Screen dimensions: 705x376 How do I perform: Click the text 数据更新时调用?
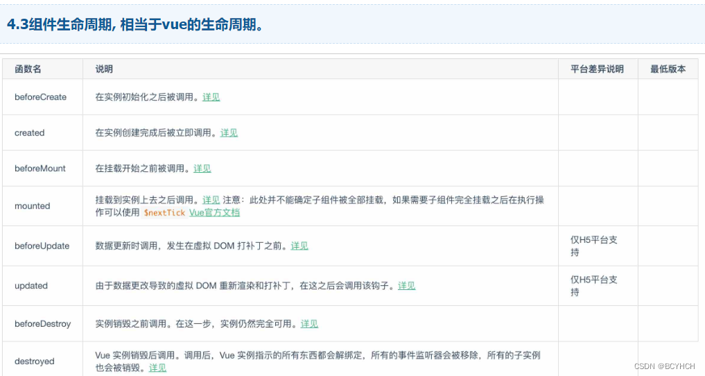[x=126, y=246]
